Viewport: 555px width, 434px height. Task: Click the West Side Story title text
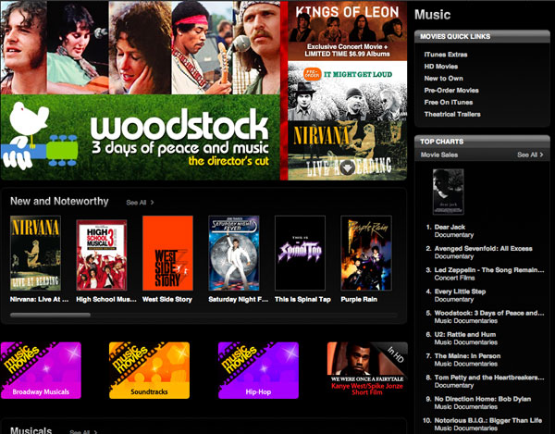tap(167, 299)
